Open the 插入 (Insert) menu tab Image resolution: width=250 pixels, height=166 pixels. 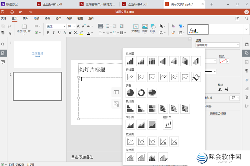(25, 18)
